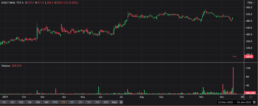The width and height of the screenshot is (258, 106).
Task: Select the 1M time range
Action: click(29, 102)
